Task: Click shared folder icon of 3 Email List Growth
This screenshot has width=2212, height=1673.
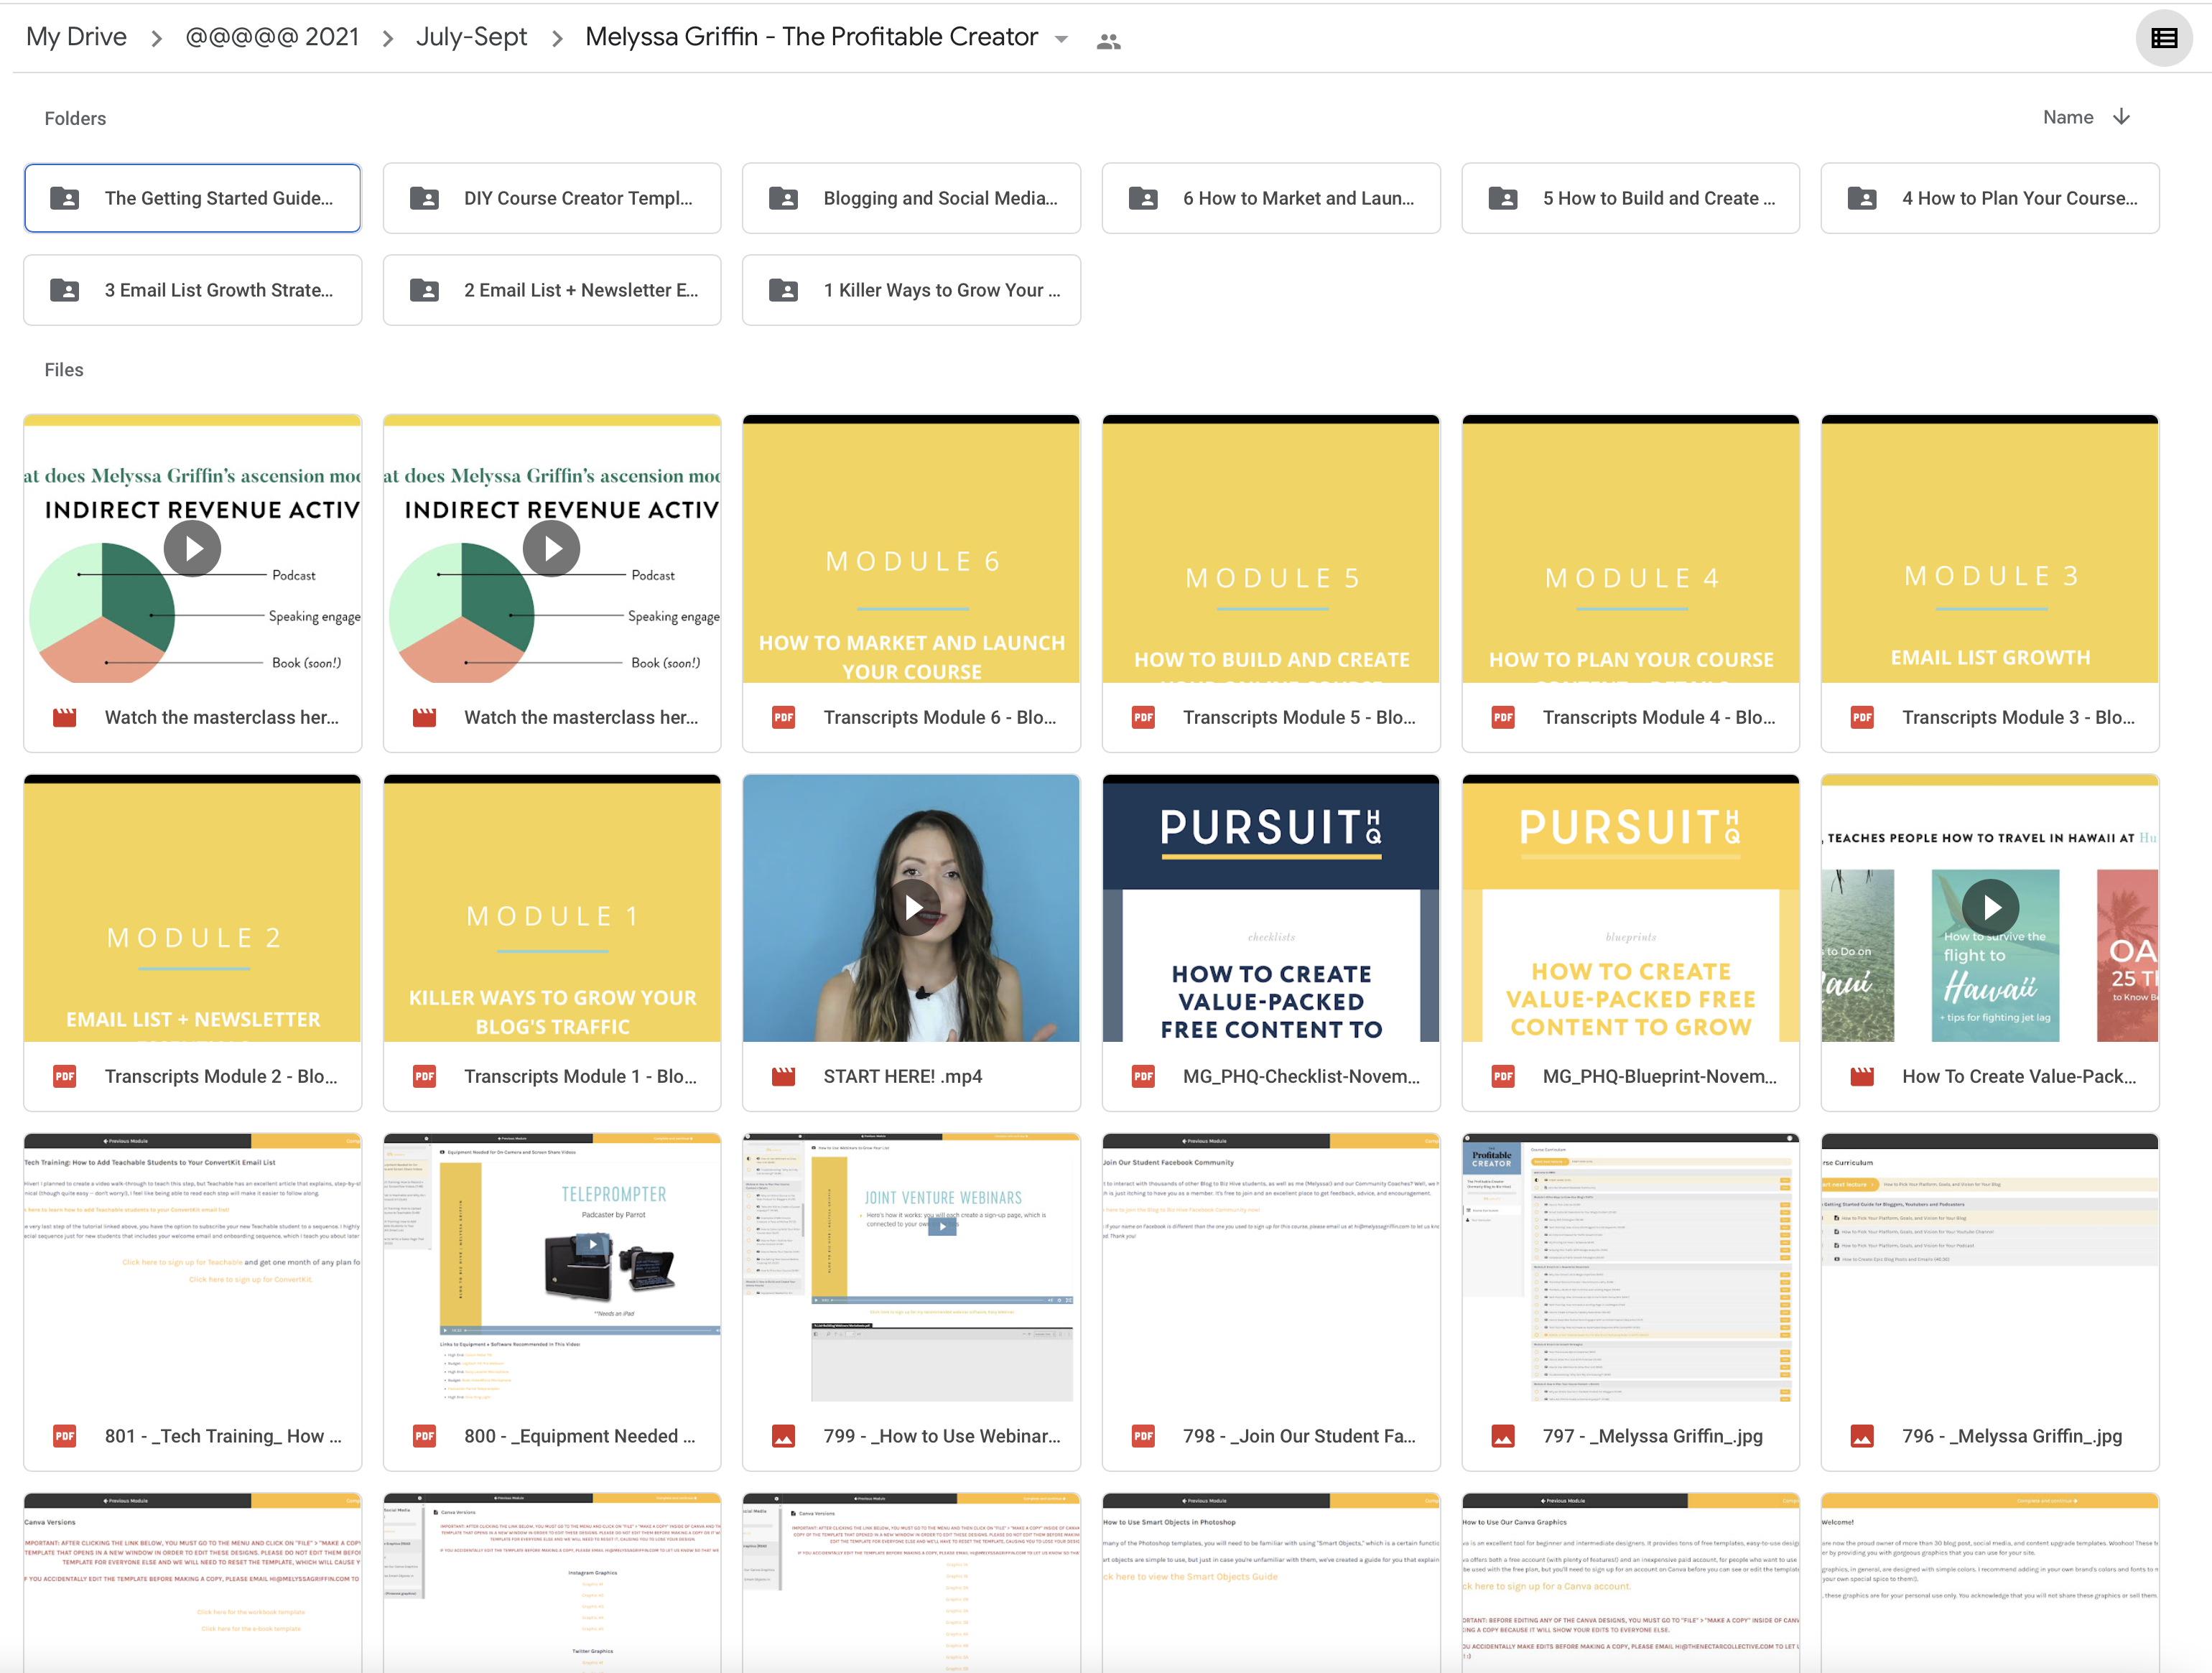Action: [64, 290]
